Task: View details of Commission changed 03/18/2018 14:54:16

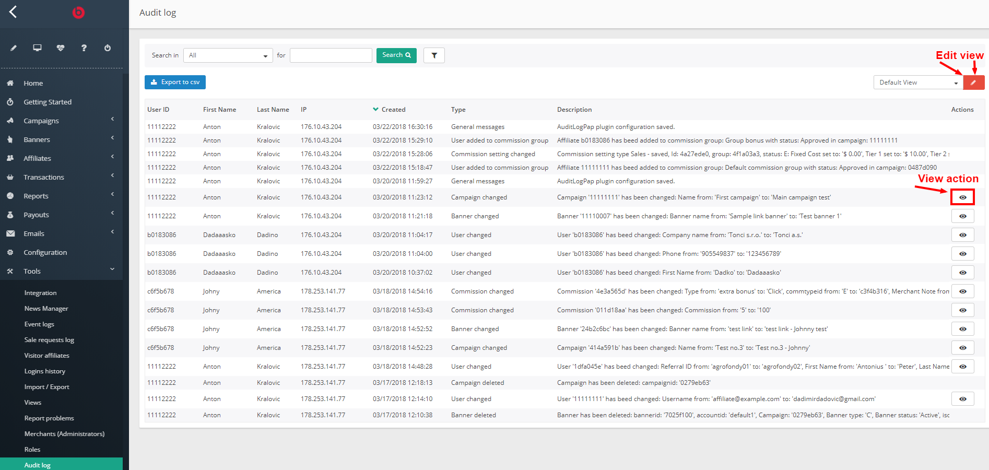Action: point(962,291)
